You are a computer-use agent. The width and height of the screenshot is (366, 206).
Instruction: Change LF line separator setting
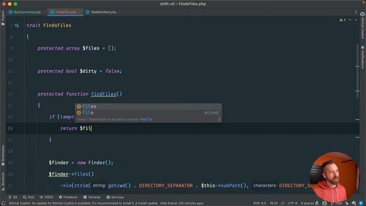click(x=283, y=203)
